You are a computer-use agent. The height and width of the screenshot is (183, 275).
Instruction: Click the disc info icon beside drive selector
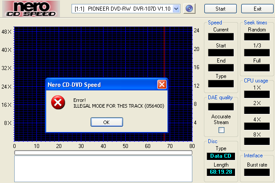(x=190, y=9)
